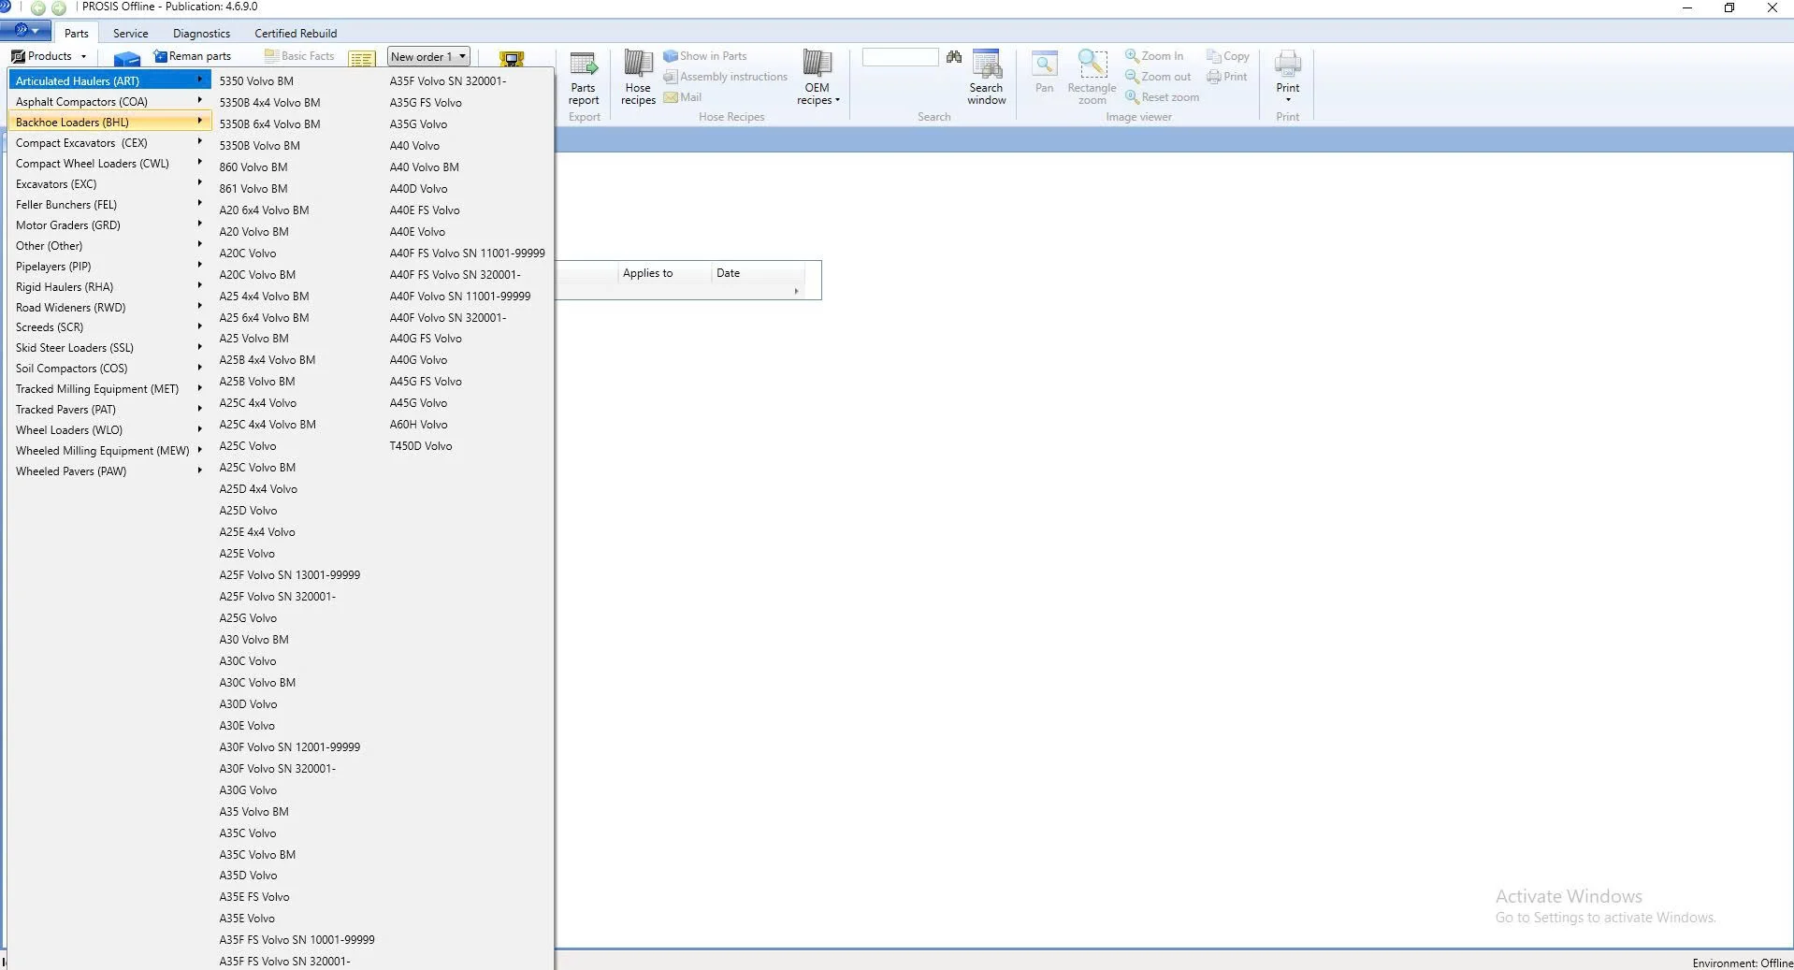Open the Print dropdown arrow
1794x970 pixels.
point(1288,100)
